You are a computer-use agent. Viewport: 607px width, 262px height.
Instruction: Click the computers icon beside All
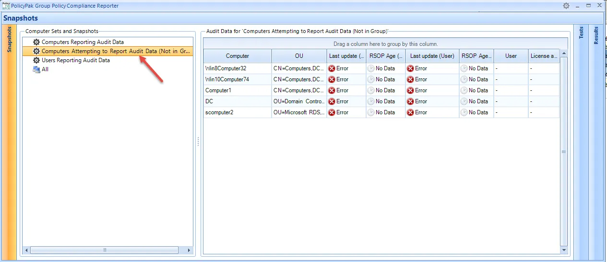point(36,69)
